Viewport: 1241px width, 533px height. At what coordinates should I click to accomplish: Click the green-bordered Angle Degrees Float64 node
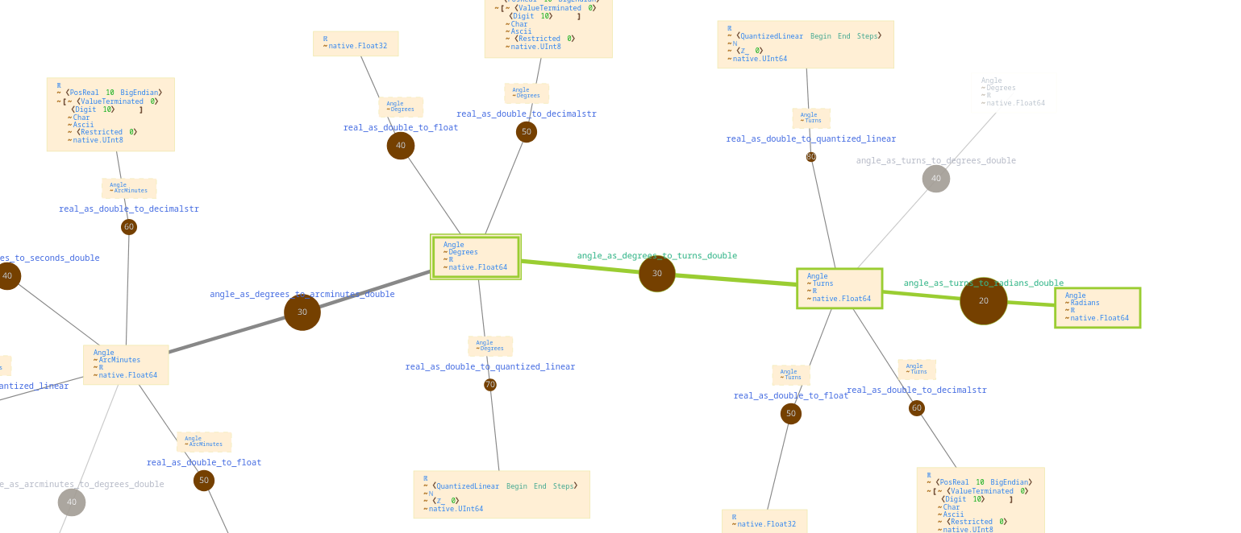(476, 257)
